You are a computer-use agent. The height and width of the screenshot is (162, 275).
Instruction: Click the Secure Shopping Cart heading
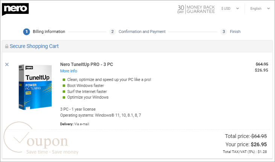(x=34, y=46)
